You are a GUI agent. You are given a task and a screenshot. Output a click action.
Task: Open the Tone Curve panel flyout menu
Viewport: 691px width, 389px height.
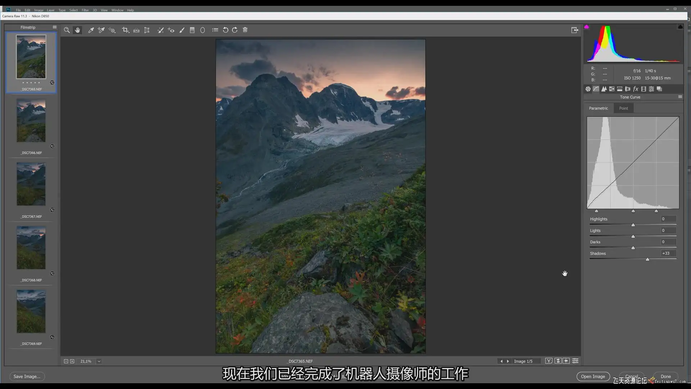point(680,97)
